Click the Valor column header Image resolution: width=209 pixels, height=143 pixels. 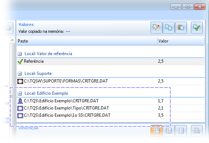(x=181, y=41)
